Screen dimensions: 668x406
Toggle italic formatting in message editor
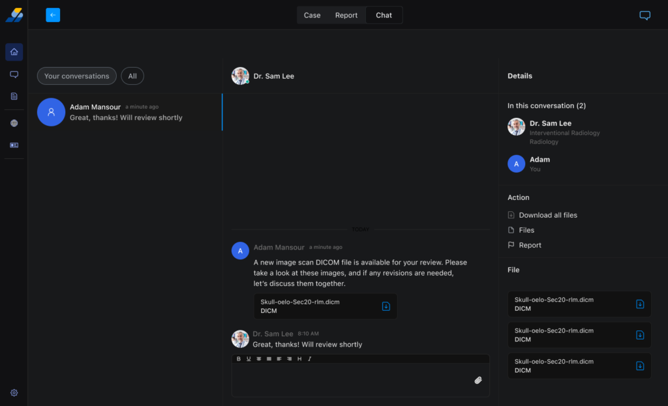point(309,359)
